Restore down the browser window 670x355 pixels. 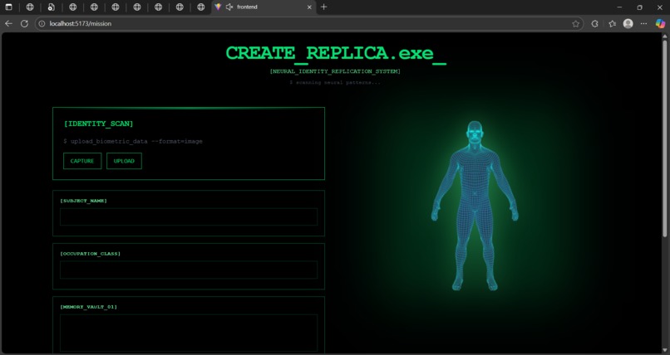(x=639, y=7)
